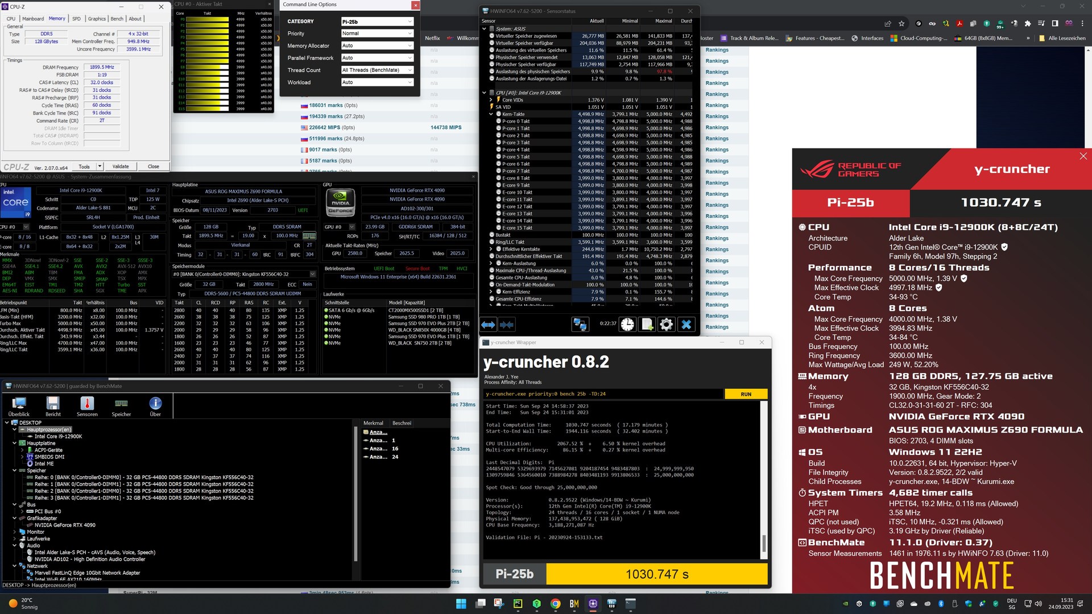Open the Memory Allocator dropdown
Screen dimensions: 1092x614
377,46
